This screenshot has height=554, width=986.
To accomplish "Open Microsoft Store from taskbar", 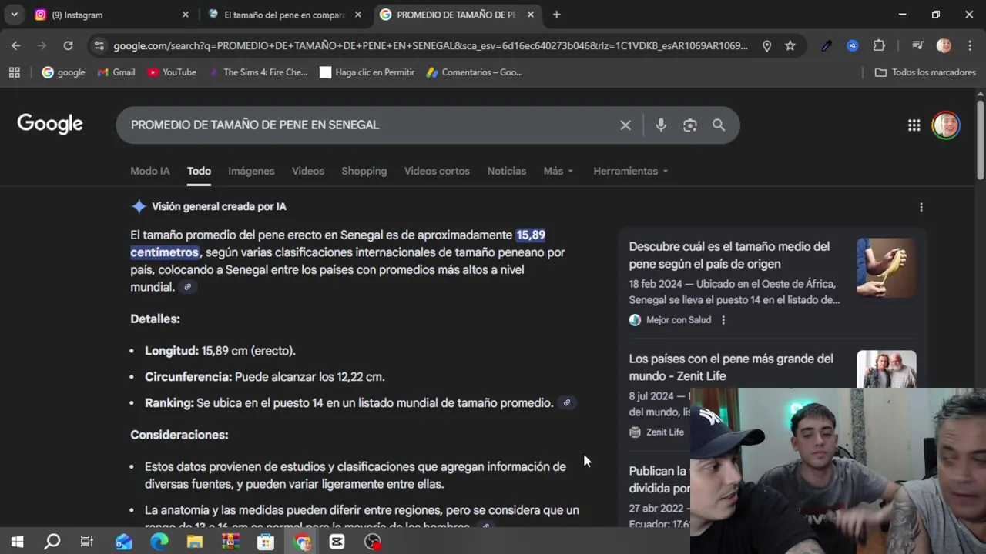I will pos(266,542).
